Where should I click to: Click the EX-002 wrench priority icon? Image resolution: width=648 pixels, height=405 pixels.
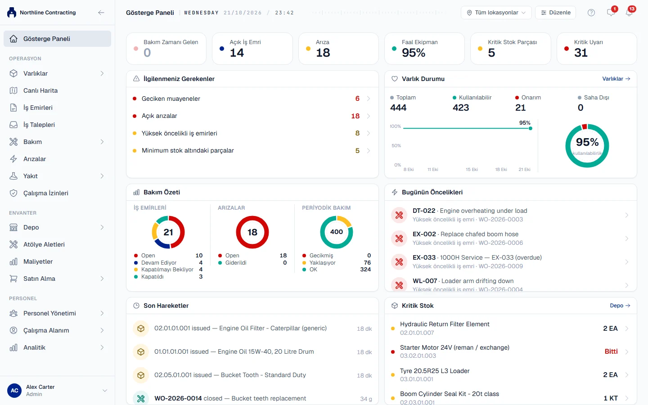[x=399, y=238]
